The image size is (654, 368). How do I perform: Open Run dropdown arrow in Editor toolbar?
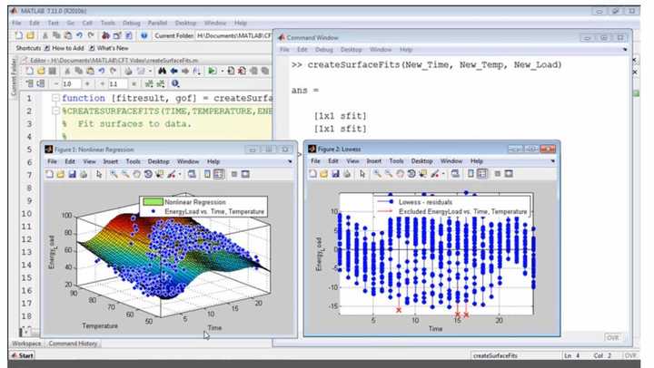[222, 72]
